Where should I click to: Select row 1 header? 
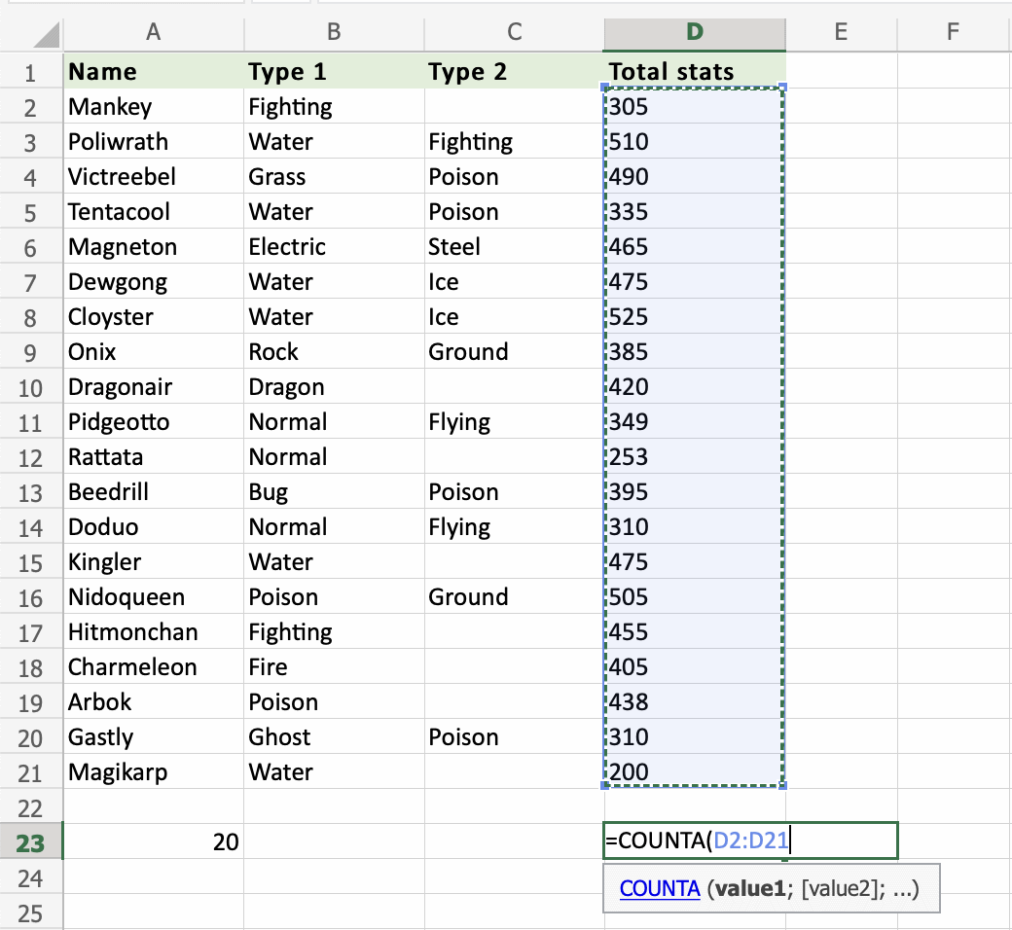[31, 72]
